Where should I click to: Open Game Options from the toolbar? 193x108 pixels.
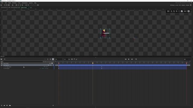click(26, 5)
